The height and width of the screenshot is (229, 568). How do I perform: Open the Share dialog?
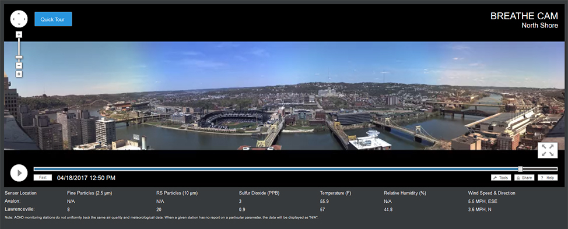[x=524, y=178]
